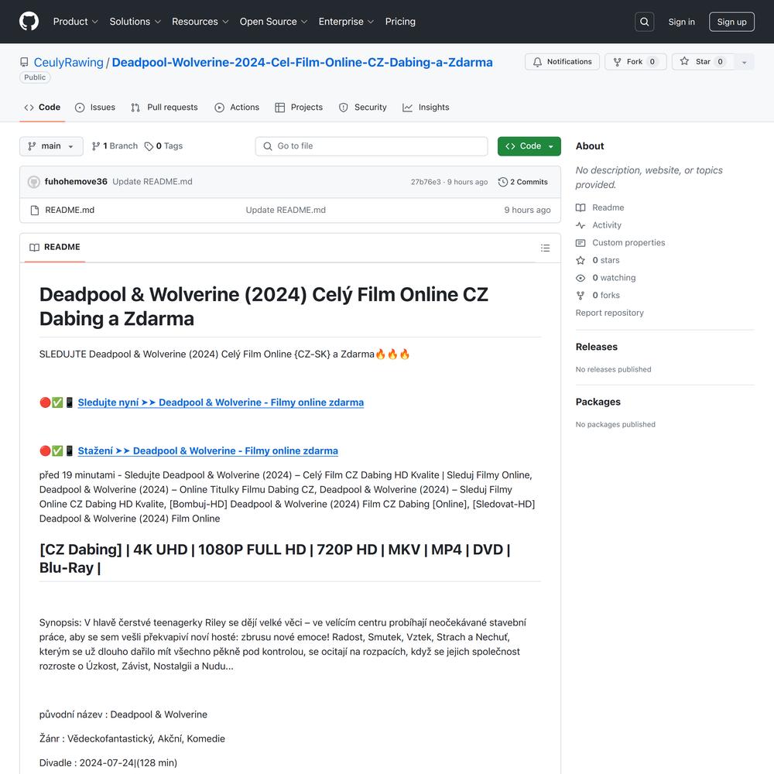The width and height of the screenshot is (774, 774).
Task: Open the fuhohemove36 author link
Action: pyautogui.click(x=76, y=182)
